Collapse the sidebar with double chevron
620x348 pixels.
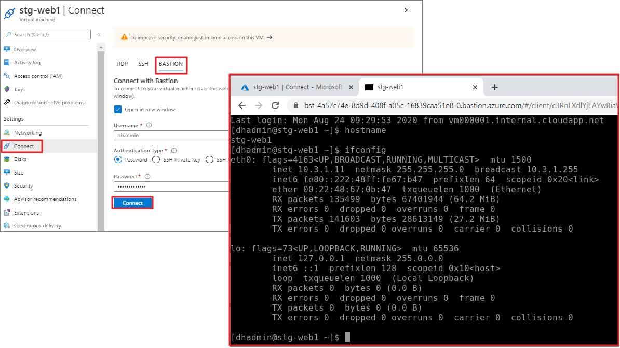point(99,35)
